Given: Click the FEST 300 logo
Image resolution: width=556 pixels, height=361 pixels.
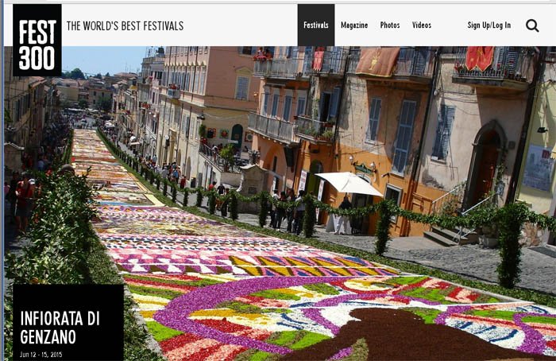Looking at the screenshot, I should [37, 41].
